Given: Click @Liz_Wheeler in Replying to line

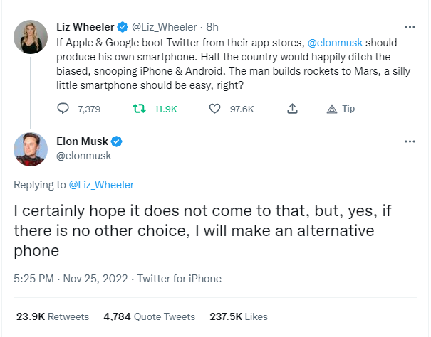Looking at the screenshot, I should [x=101, y=185].
